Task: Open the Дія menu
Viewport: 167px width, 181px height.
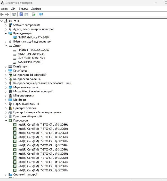Action: point(13,9)
